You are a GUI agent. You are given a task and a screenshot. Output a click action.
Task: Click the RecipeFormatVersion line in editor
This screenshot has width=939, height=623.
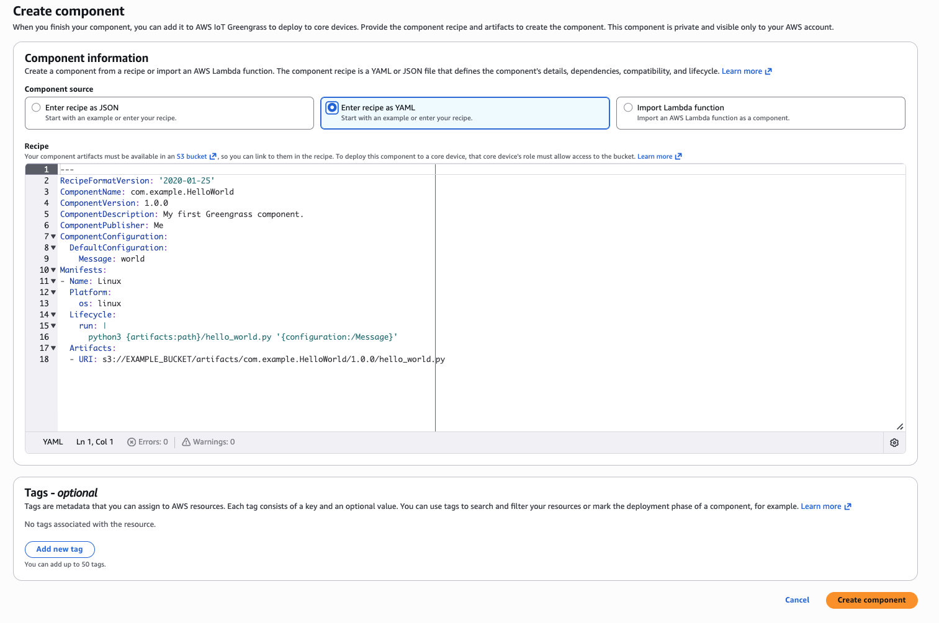137,180
